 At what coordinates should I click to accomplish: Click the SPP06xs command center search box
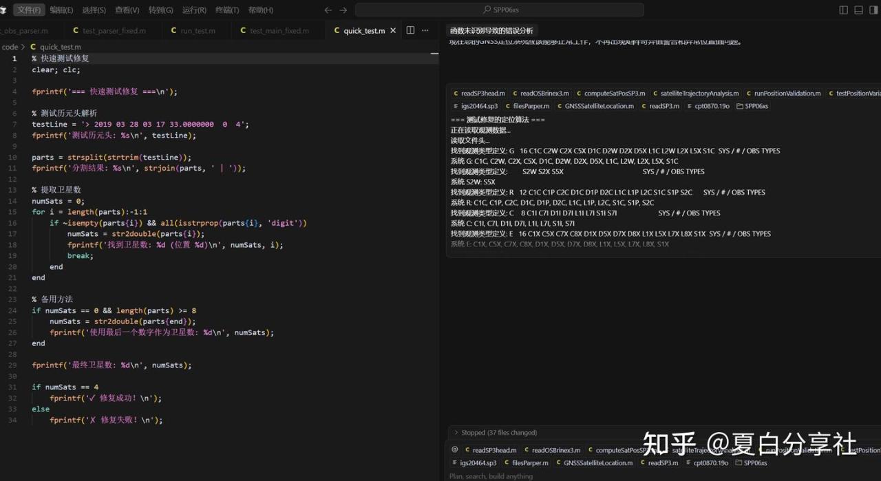(500, 10)
